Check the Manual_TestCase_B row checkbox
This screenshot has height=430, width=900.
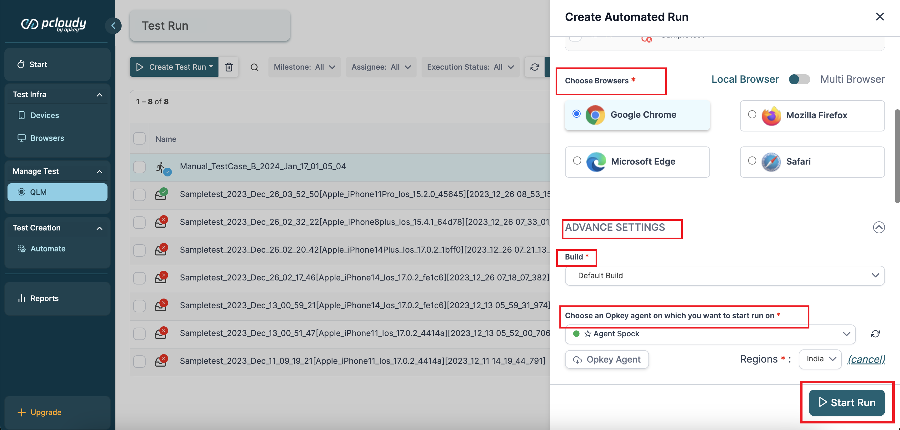(x=139, y=167)
